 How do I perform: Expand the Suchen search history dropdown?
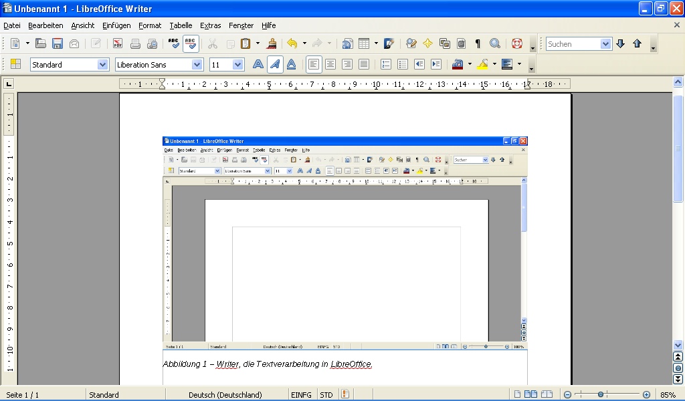[x=605, y=43]
